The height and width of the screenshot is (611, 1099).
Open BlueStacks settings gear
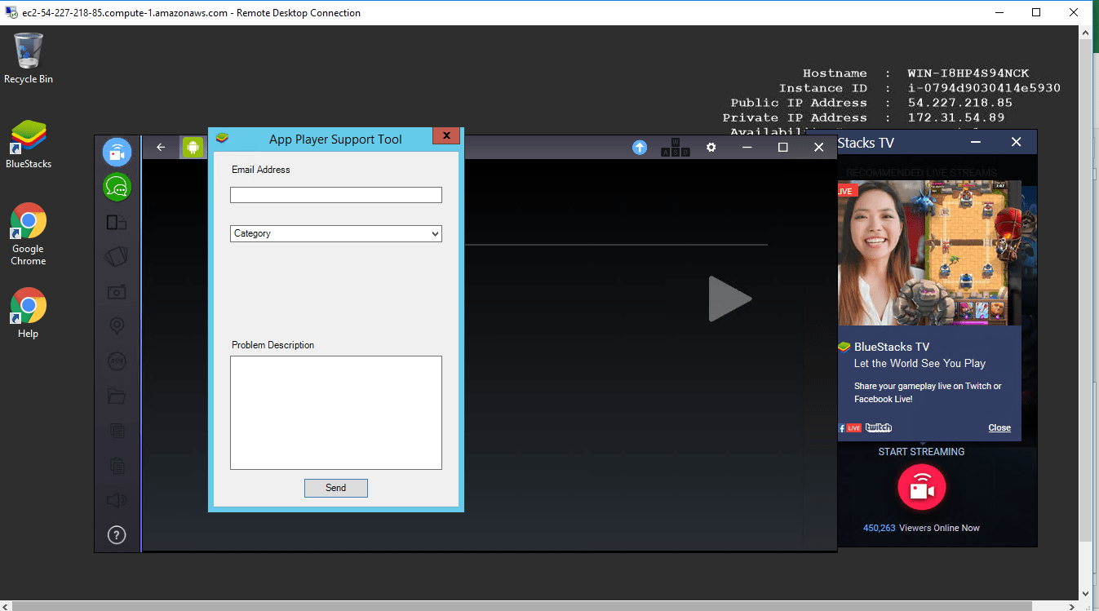point(711,148)
